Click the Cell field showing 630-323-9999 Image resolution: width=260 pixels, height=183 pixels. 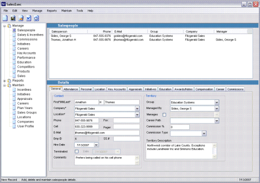87,127
